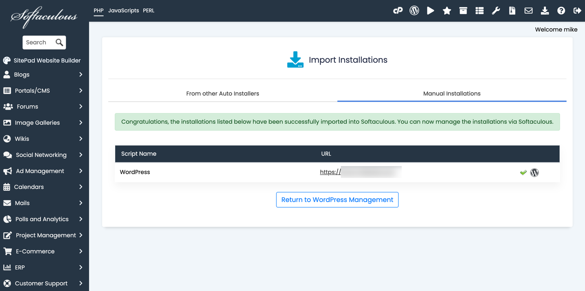Click the Softaculous logo
The width and height of the screenshot is (585, 291).
click(44, 17)
